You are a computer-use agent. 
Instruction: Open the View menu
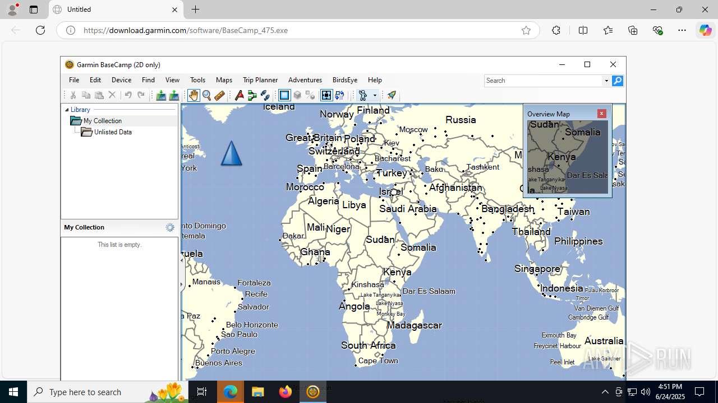point(172,80)
